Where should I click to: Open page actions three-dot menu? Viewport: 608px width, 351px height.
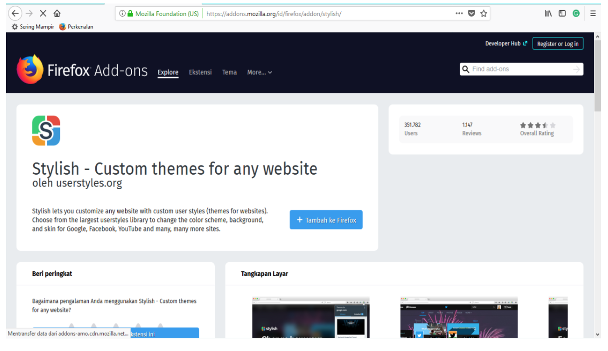(x=459, y=14)
